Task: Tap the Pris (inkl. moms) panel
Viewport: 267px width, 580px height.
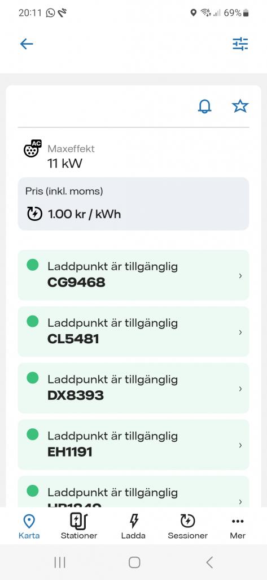Action: (x=133, y=204)
